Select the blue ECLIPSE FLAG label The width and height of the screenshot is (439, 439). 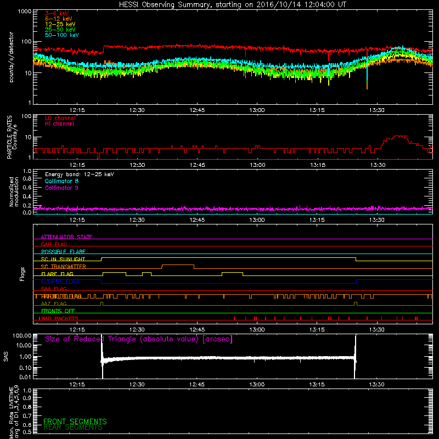(x=60, y=282)
